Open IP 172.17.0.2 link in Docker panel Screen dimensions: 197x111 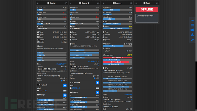[43, 90]
